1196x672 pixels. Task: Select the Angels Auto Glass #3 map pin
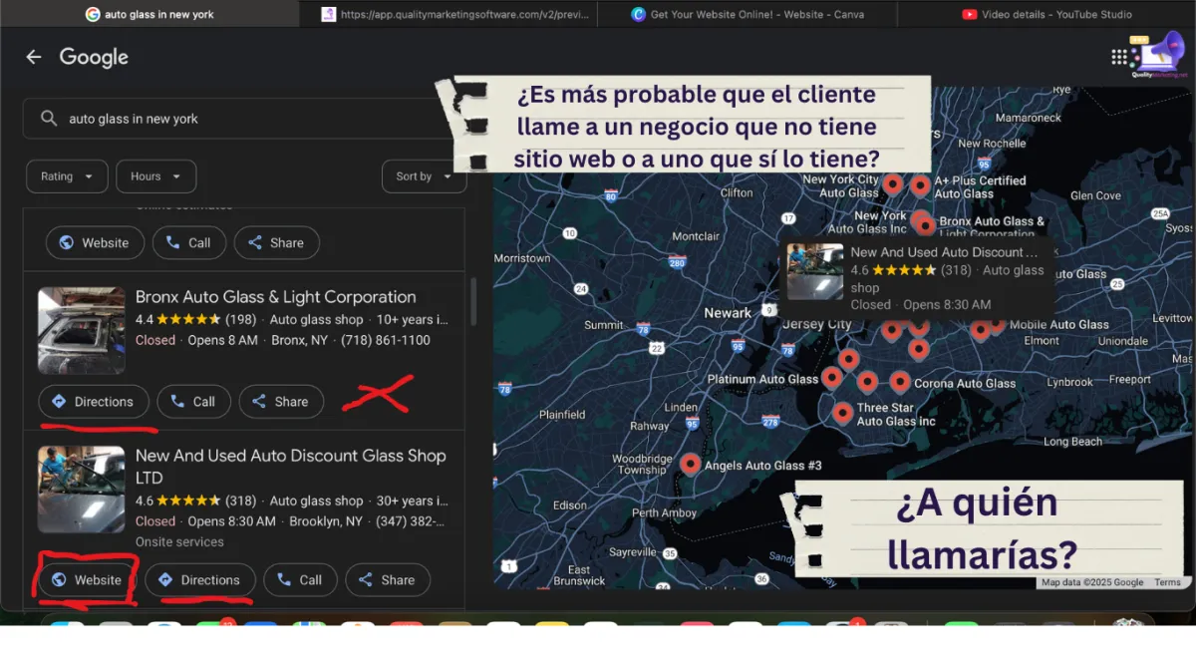click(690, 464)
